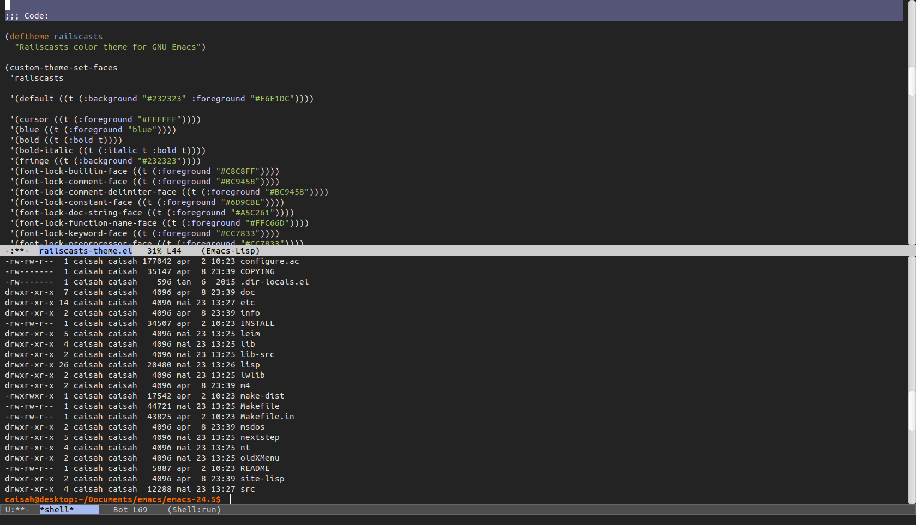Click on 'font-lock-doc-string-face' text
The height and width of the screenshot is (525, 916).
[x=81, y=213]
